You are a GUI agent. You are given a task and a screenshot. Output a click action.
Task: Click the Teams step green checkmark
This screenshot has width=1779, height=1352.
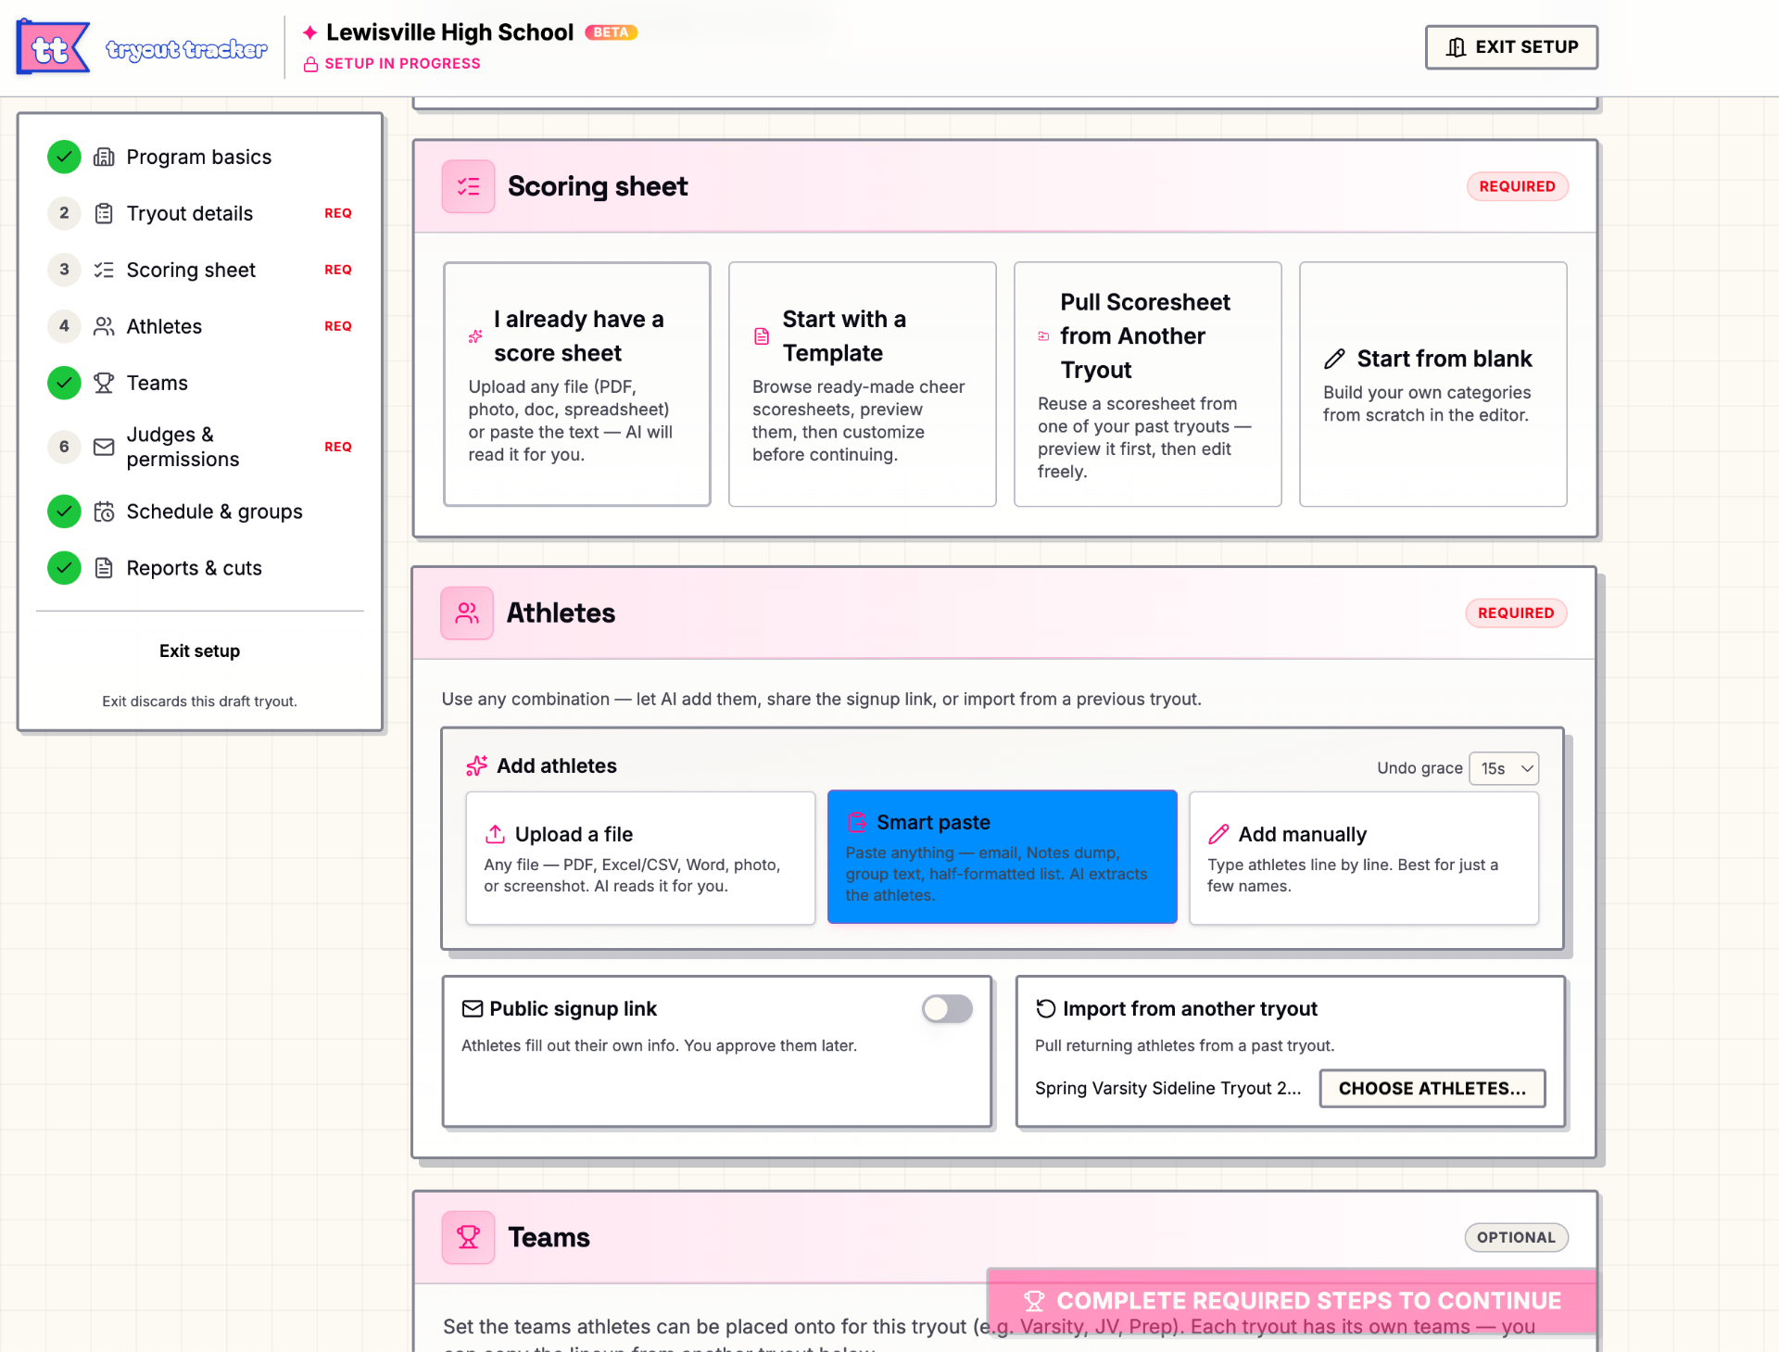pyautogui.click(x=64, y=383)
